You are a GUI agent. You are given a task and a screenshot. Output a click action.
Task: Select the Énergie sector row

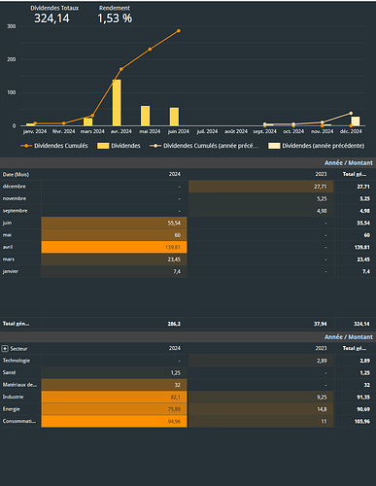pos(12,409)
